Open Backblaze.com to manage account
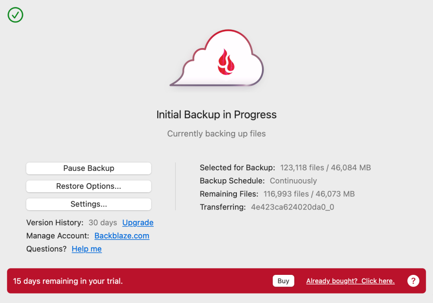This screenshot has width=433, height=303. (122, 236)
